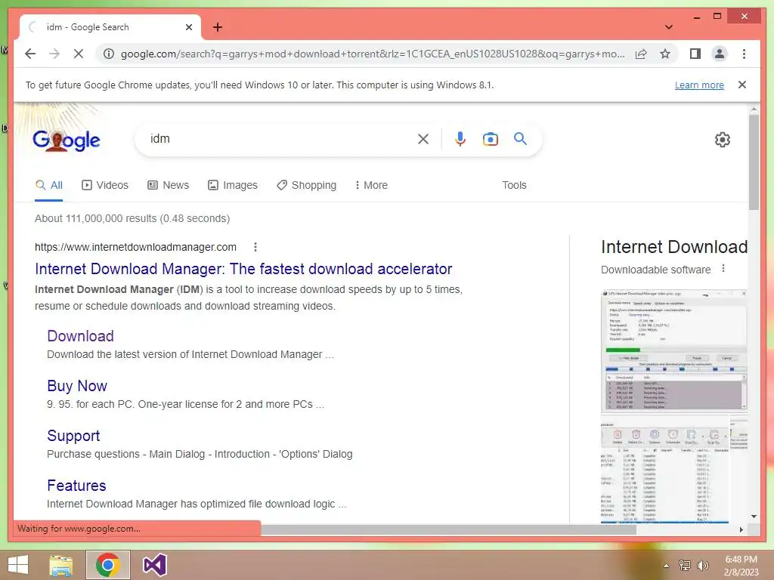Image resolution: width=774 pixels, height=580 pixels.
Task: Click the vertical scrollbar thumb
Action: [754, 163]
